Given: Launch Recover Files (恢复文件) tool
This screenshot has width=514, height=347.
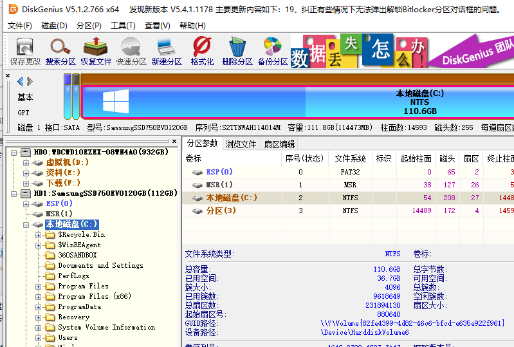Looking at the screenshot, I should pyautogui.click(x=96, y=51).
